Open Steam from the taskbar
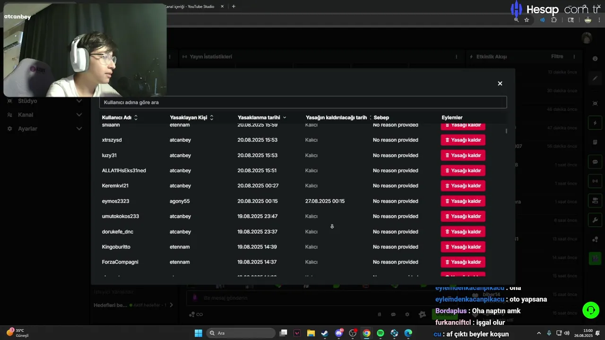This screenshot has width=605, height=340. point(325,333)
